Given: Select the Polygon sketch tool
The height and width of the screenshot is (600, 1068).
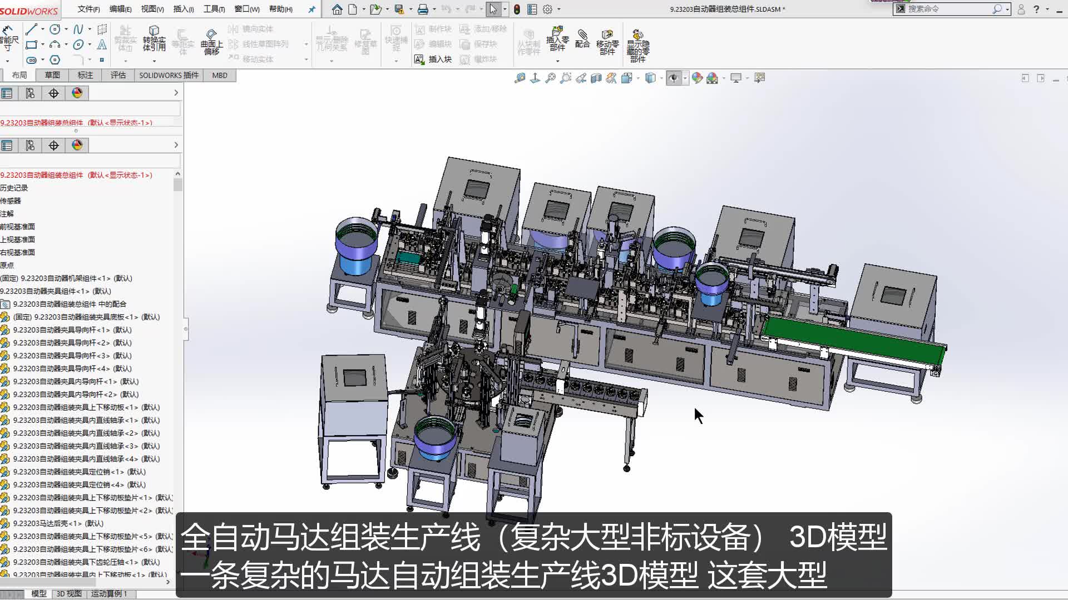Looking at the screenshot, I should [55, 59].
